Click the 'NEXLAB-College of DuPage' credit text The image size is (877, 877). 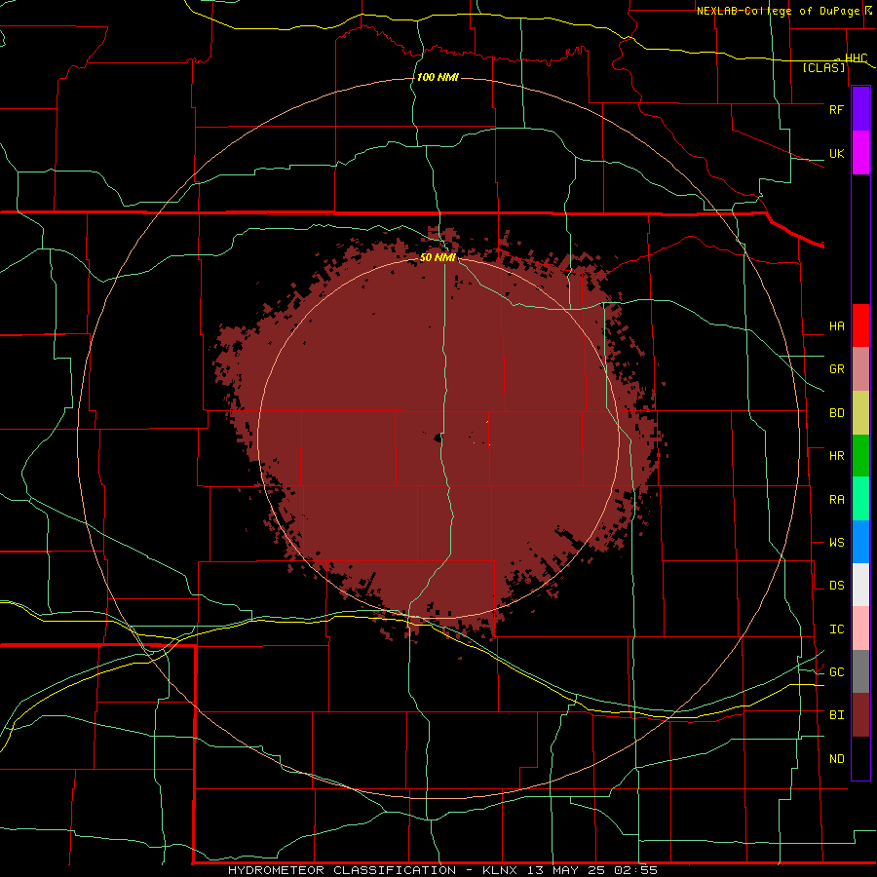click(x=780, y=11)
